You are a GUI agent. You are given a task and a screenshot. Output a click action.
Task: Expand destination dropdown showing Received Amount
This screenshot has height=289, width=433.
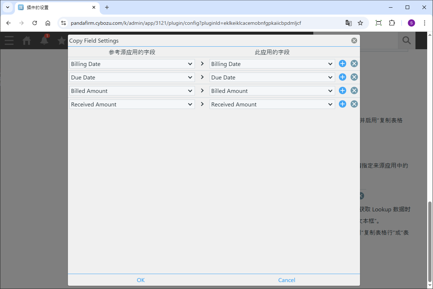[x=272, y=104]
